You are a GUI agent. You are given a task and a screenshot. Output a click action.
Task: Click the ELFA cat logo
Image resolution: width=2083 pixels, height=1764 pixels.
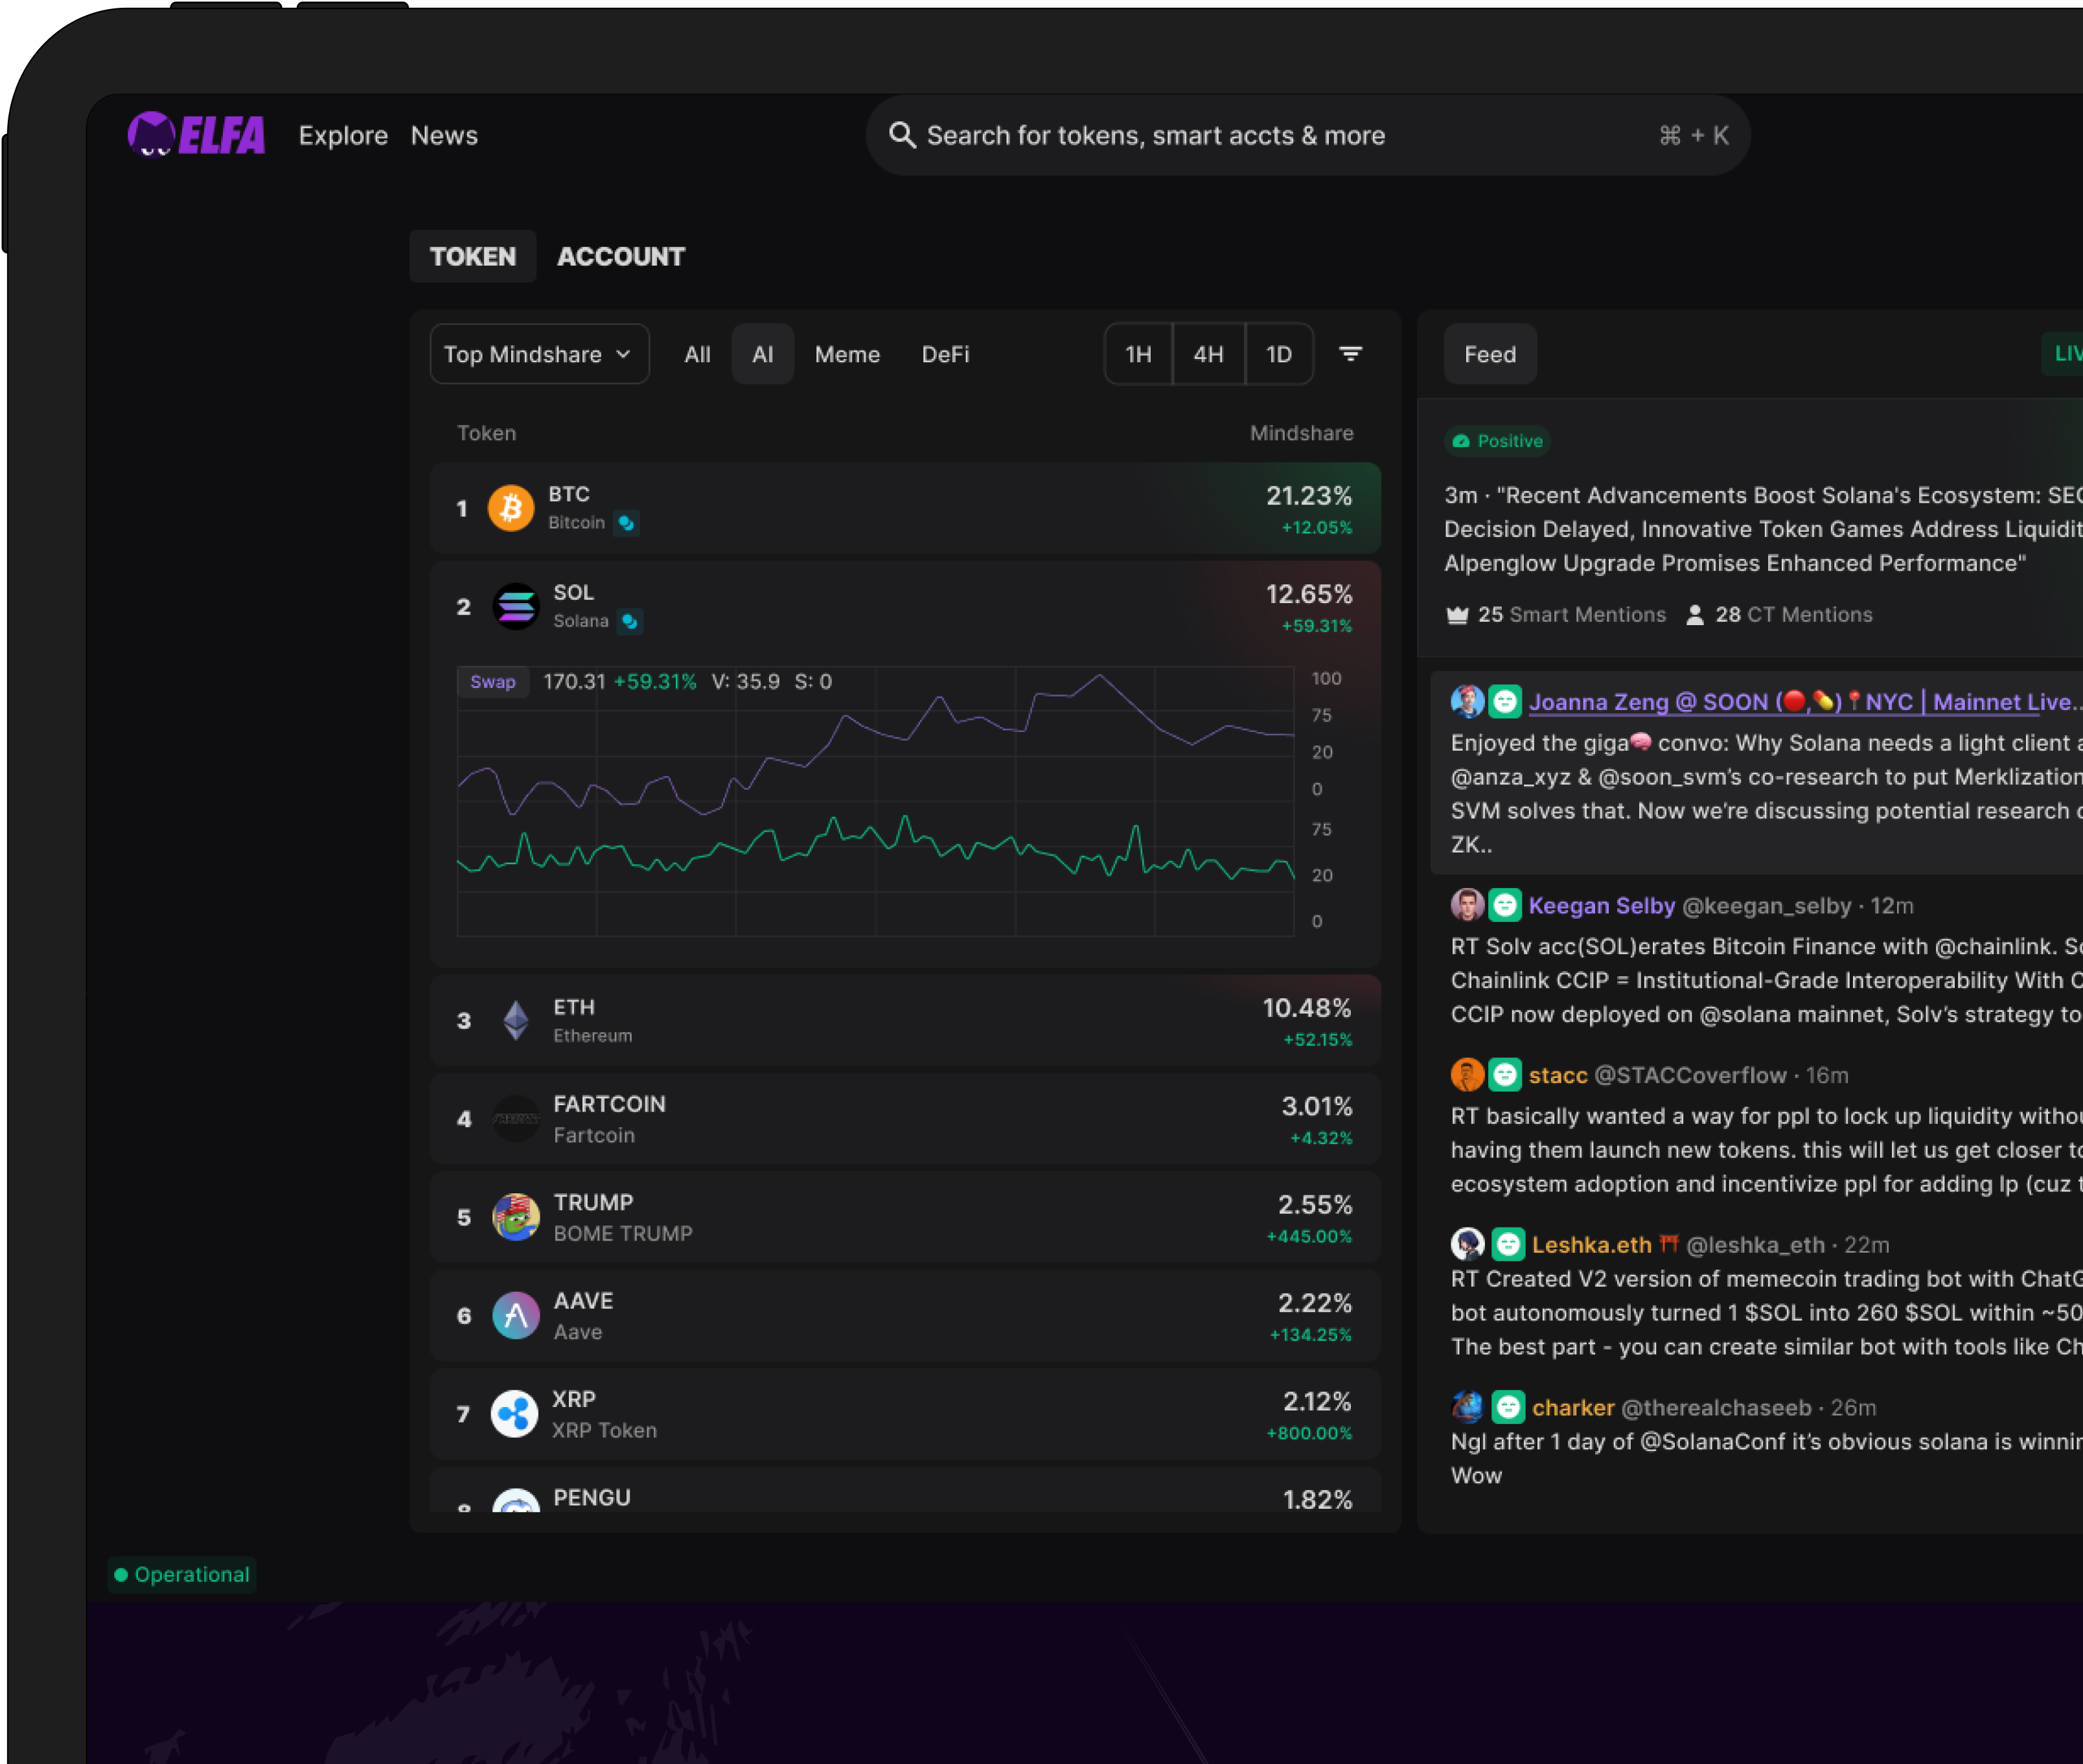[197, 135]
